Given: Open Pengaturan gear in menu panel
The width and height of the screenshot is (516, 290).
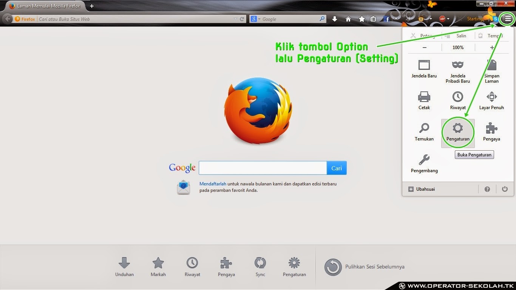Looking at the screenshot, I should (458, 133).
